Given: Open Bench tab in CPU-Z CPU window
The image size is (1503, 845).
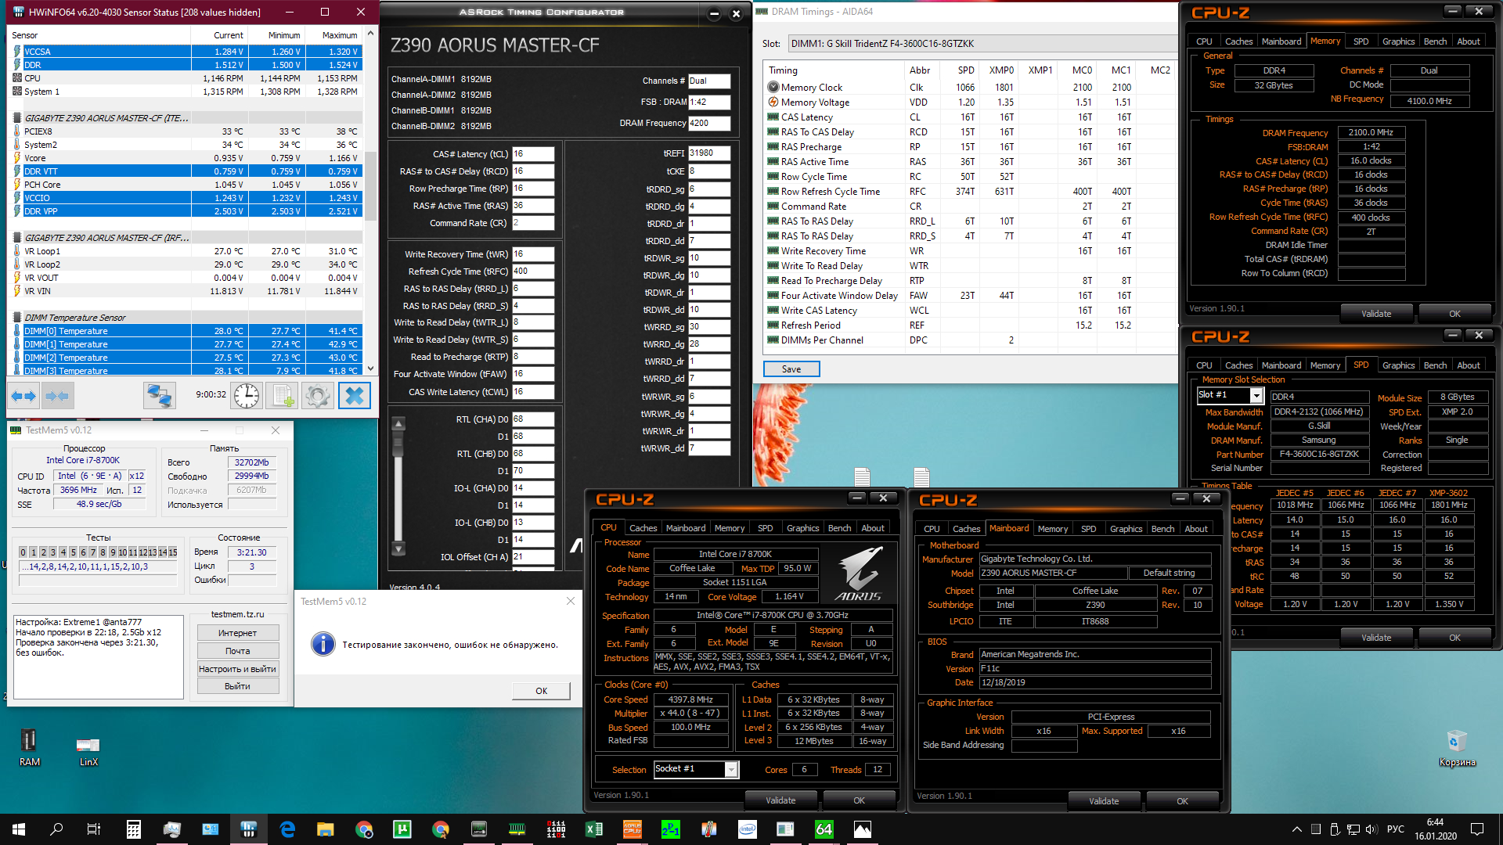Looking at the screenshot, I should coord(839,528).
